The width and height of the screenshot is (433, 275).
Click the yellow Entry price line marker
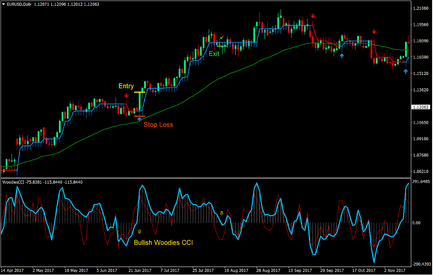click(x=139, y=91)
